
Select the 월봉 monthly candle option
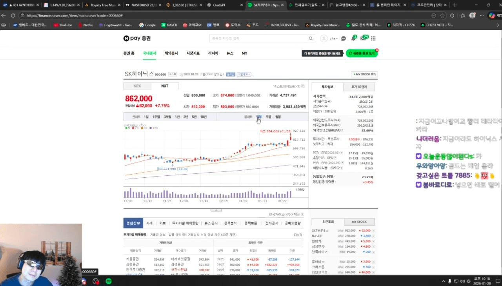click(278, 117)
